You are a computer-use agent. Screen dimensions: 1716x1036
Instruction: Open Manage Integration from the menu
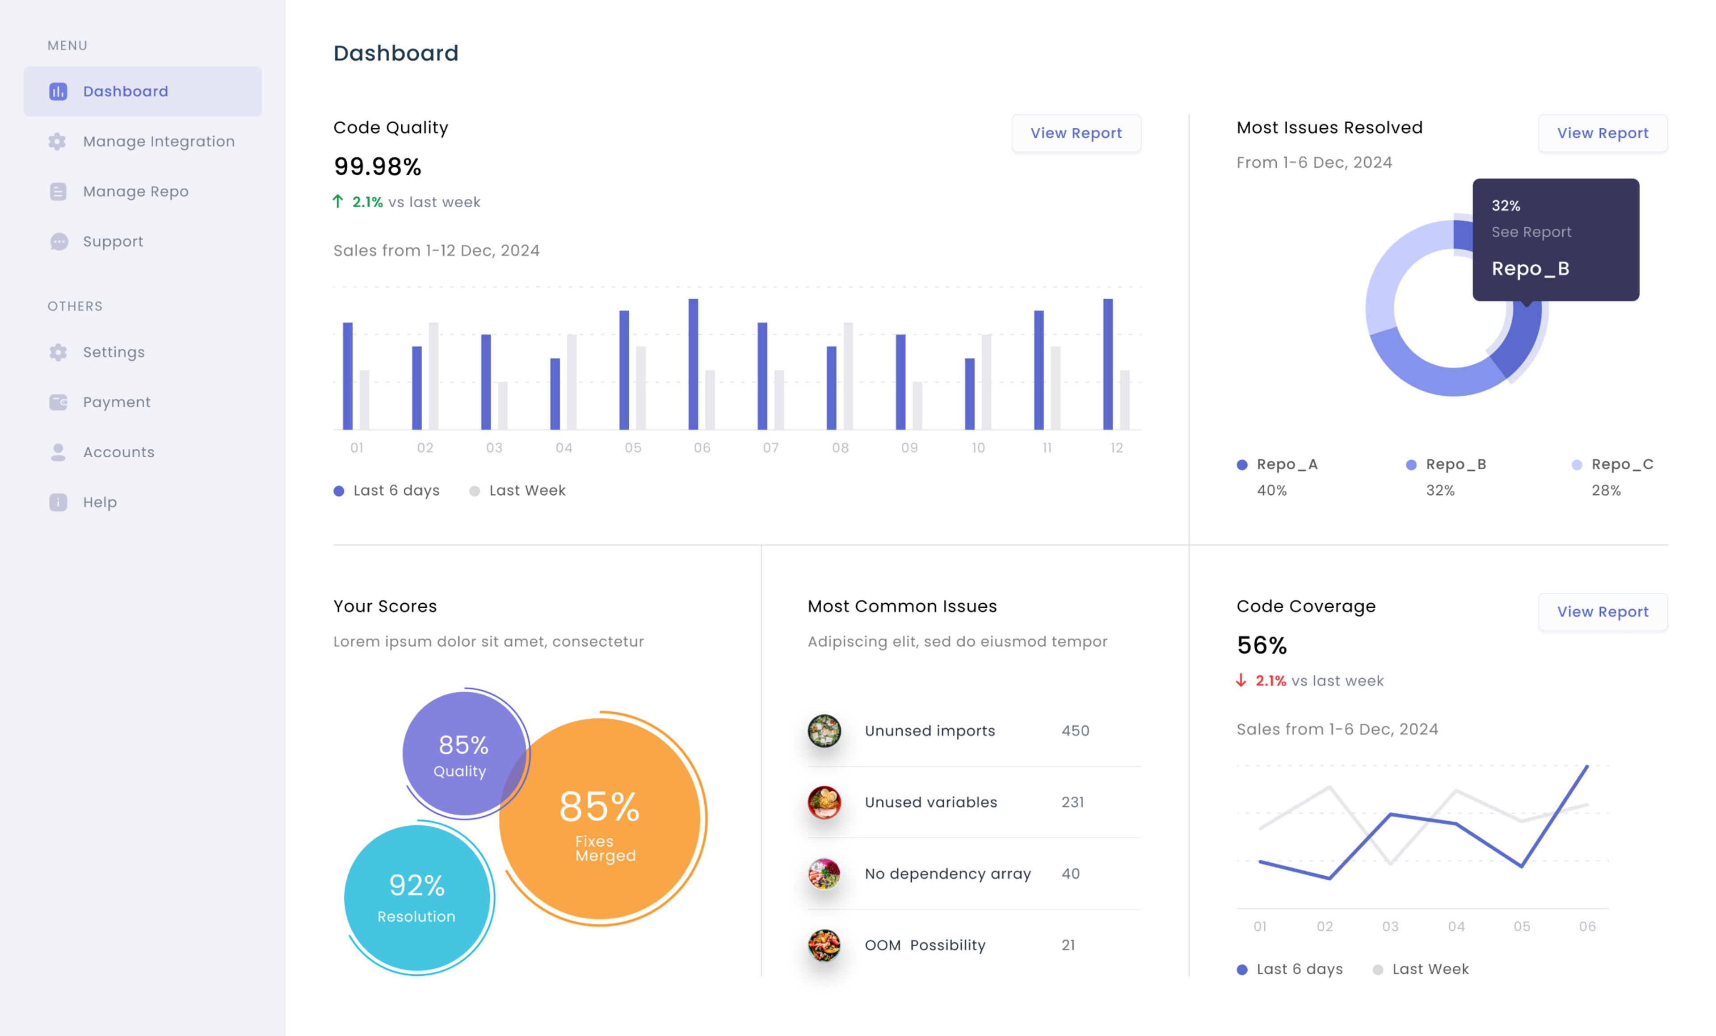point(143,141)
